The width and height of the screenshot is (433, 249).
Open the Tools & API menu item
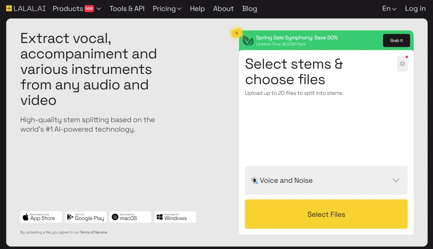(x=127, y=9)
